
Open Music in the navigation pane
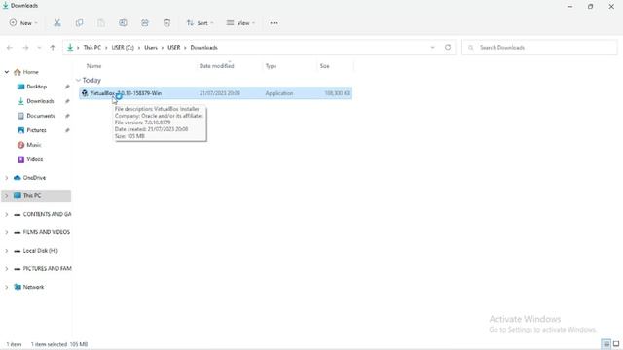click(34, 145)
